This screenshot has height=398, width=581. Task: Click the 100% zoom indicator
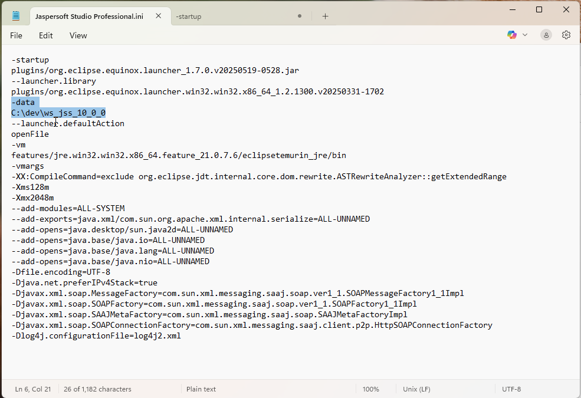(370, 389)
